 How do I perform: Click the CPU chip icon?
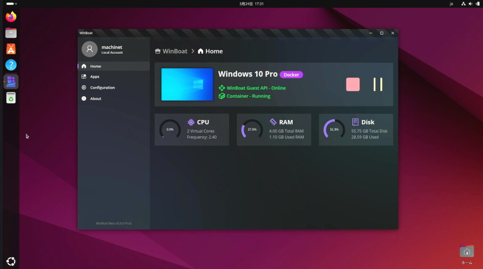coord(191,122)
